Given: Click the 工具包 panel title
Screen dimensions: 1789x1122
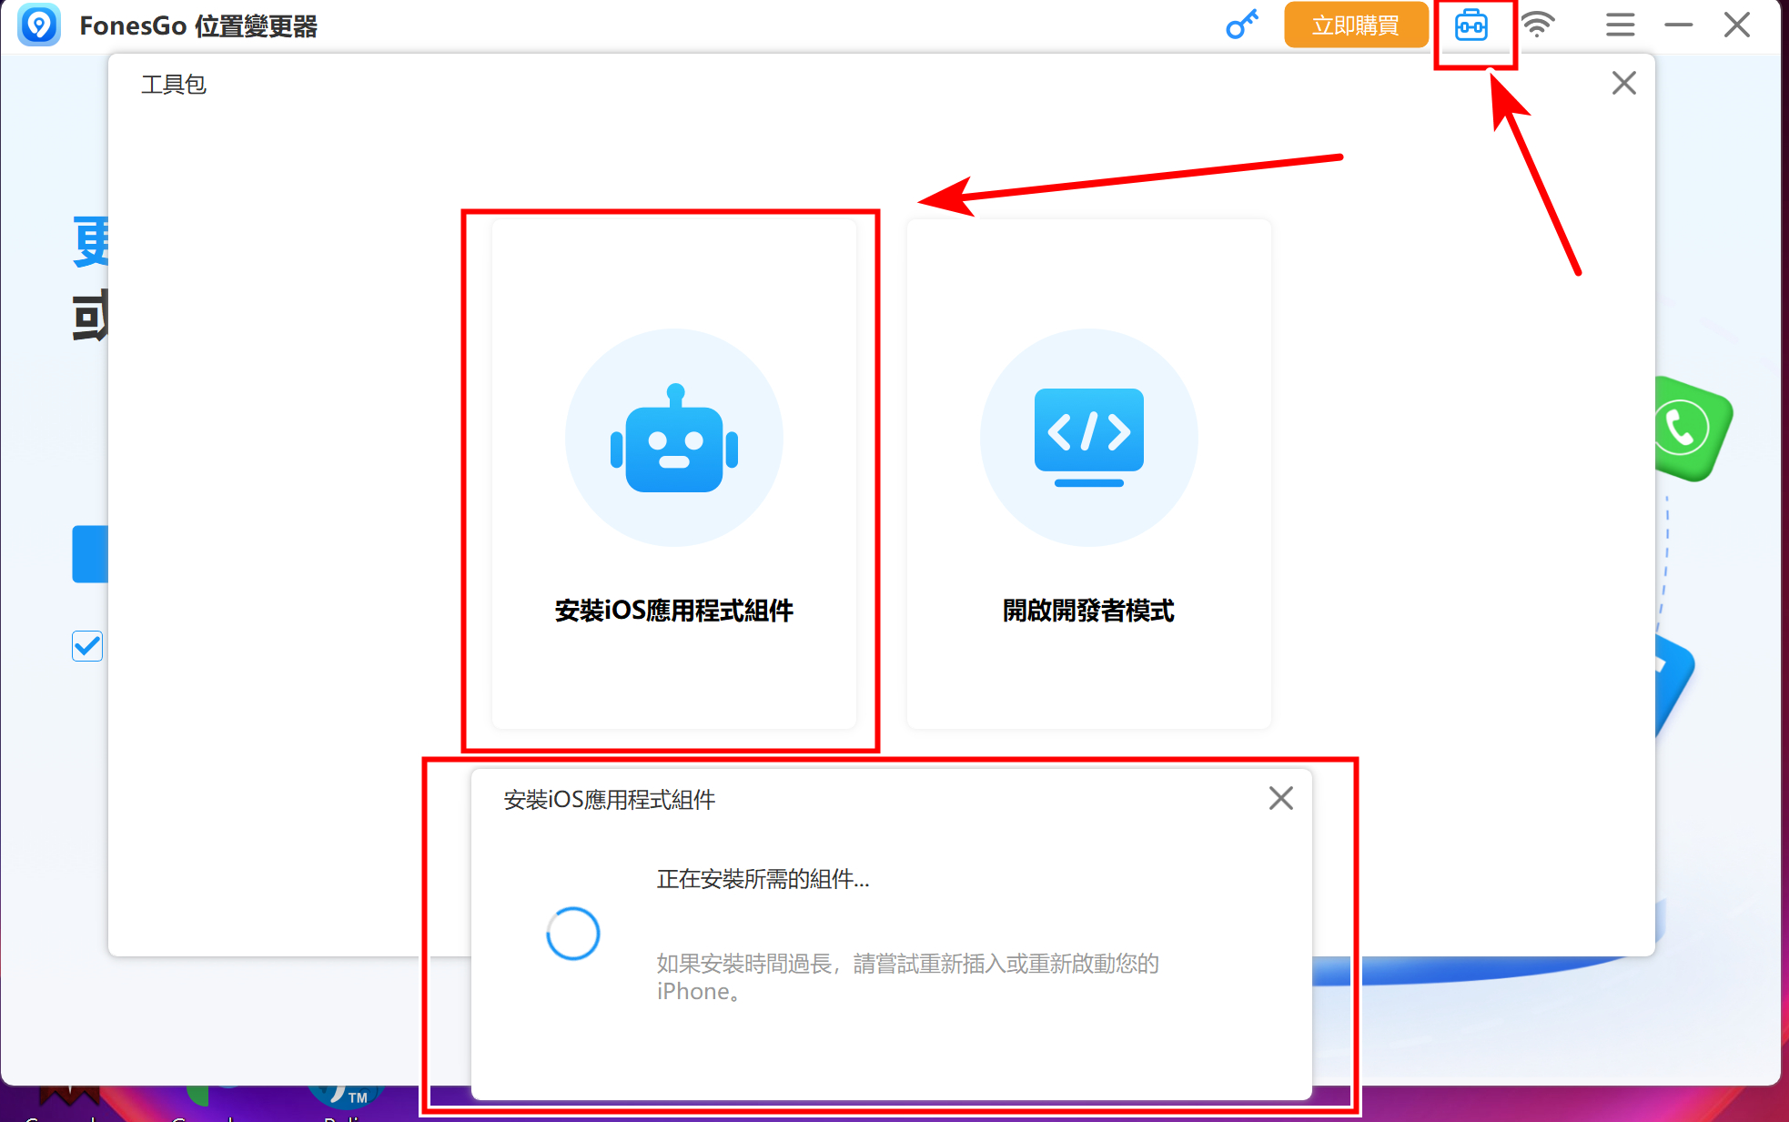Looking at the screenshot, I should (174, 85).
